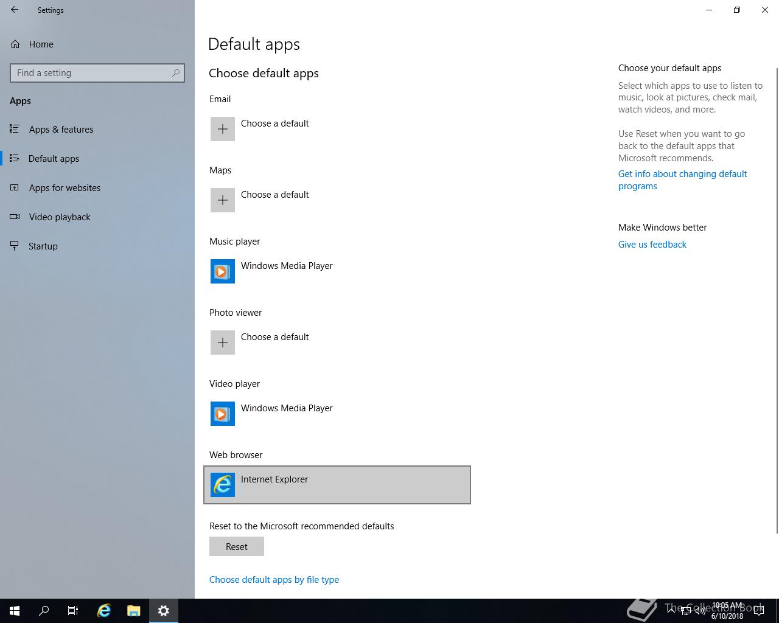Click the Internet Explorer icon under Web browser

point(223,485)
